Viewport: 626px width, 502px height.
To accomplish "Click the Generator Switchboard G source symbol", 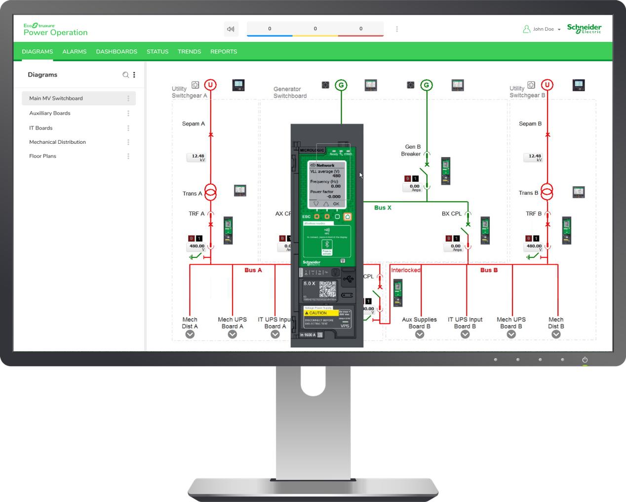I will point(341,85).
